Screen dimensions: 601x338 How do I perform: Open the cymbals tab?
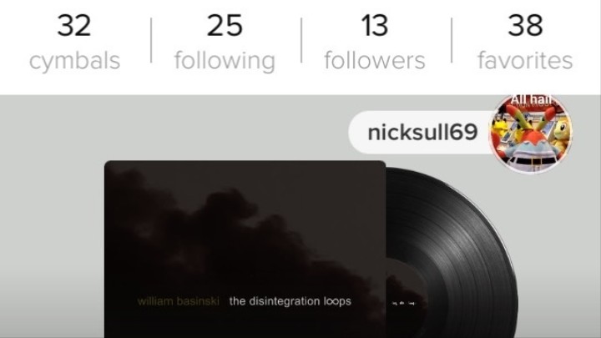pos(75,43)
